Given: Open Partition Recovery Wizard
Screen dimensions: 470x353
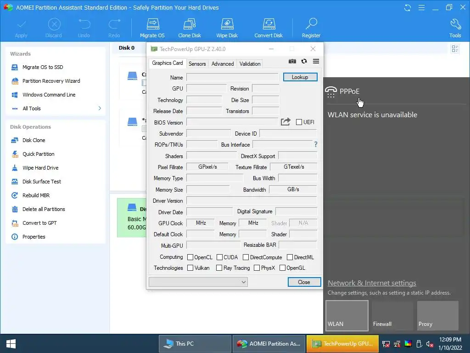Looking at the screenshot, I should [x=45, y=81].
